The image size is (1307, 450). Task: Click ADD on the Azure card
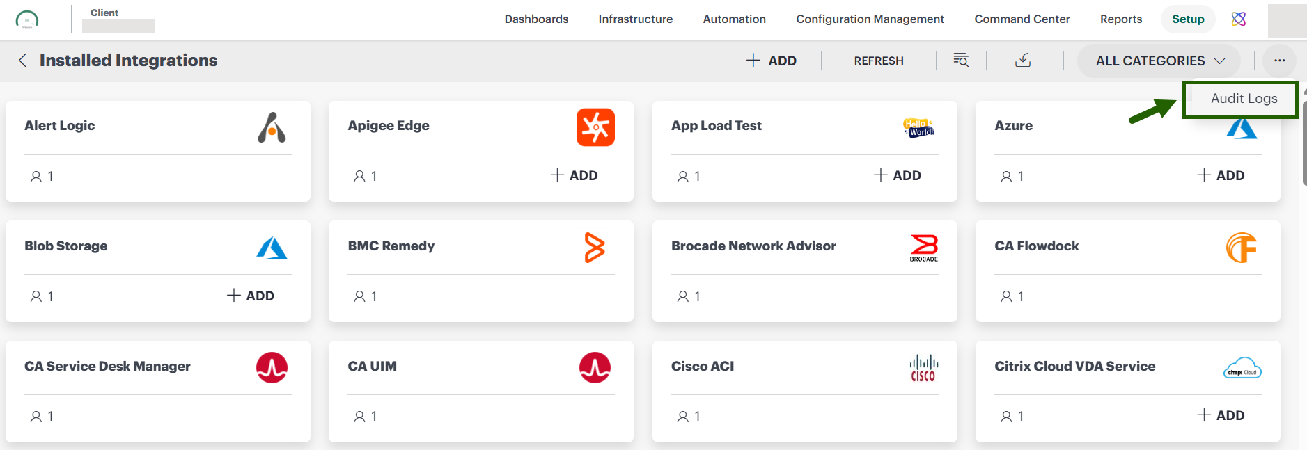[x=1221, y=175]
